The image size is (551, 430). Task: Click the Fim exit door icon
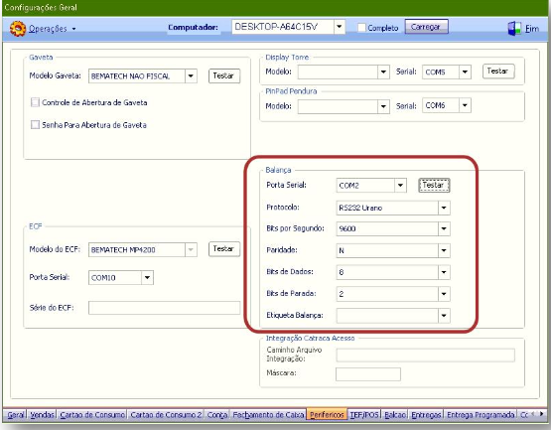click(x=514, y=29)
